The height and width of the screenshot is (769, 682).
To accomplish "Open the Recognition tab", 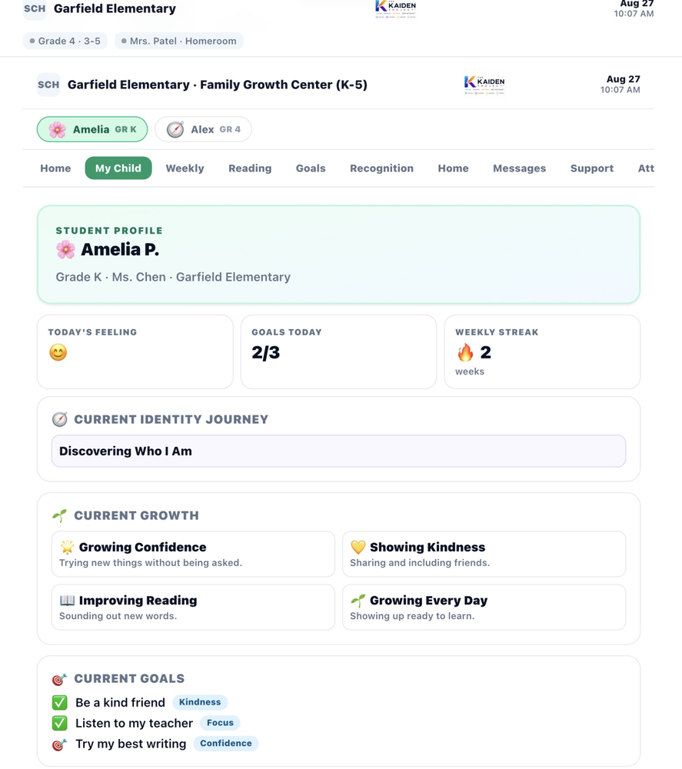I will 381,168.
